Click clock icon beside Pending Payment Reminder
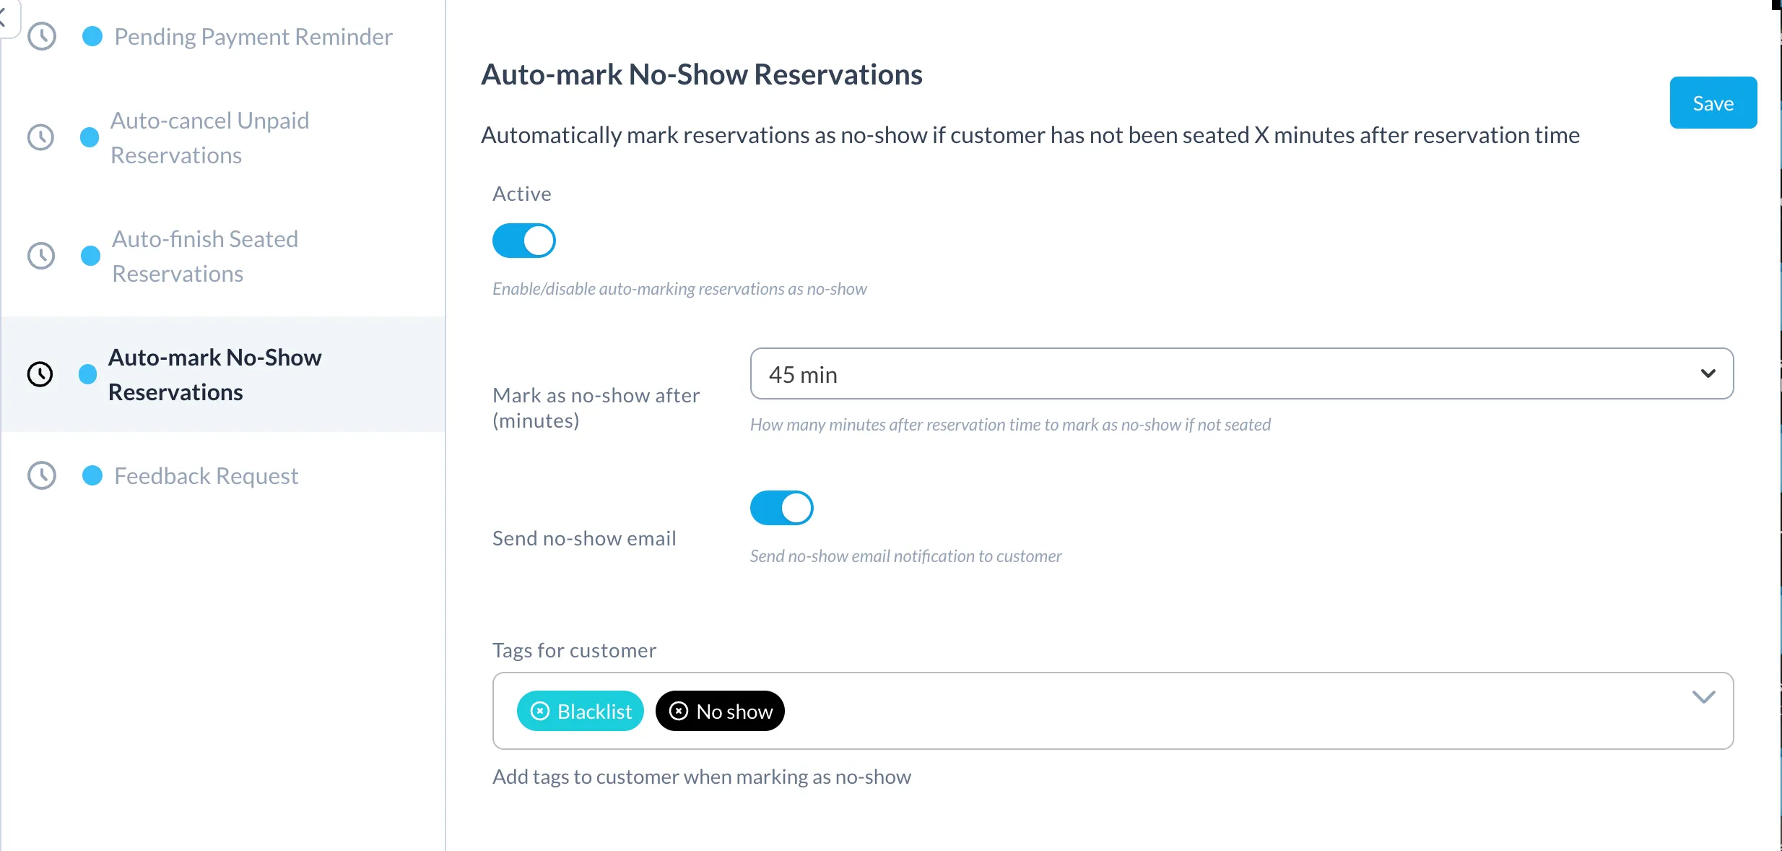Viewport: 1782px width, 851px height. (x=42, y=36)
